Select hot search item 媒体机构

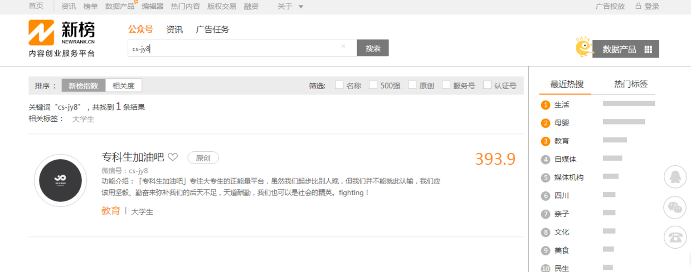569,177
